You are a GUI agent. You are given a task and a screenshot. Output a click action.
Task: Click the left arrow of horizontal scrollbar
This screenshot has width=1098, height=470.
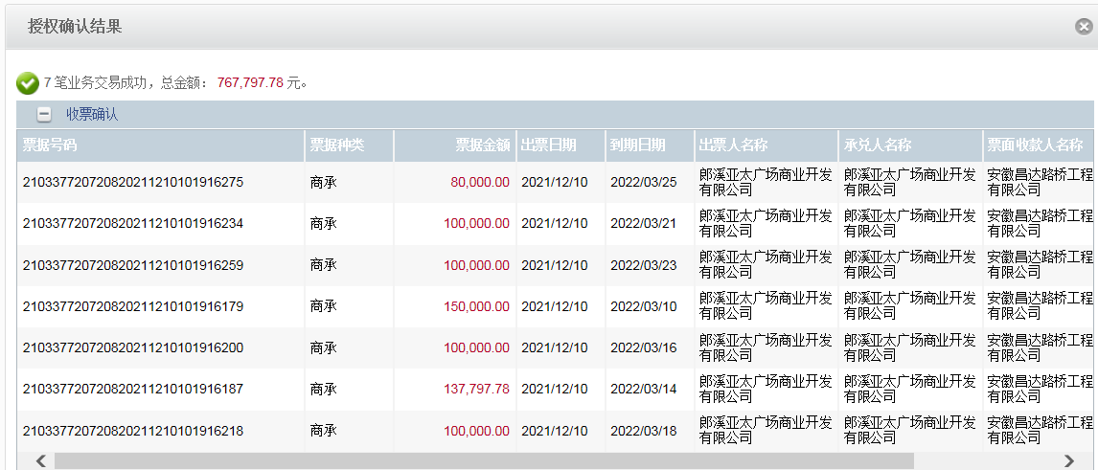pyautogui.click(x=41, y=461)
